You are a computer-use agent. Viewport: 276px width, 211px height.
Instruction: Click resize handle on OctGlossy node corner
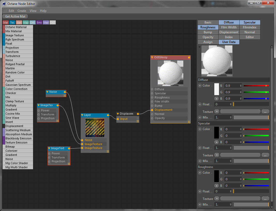pos(189,122)
